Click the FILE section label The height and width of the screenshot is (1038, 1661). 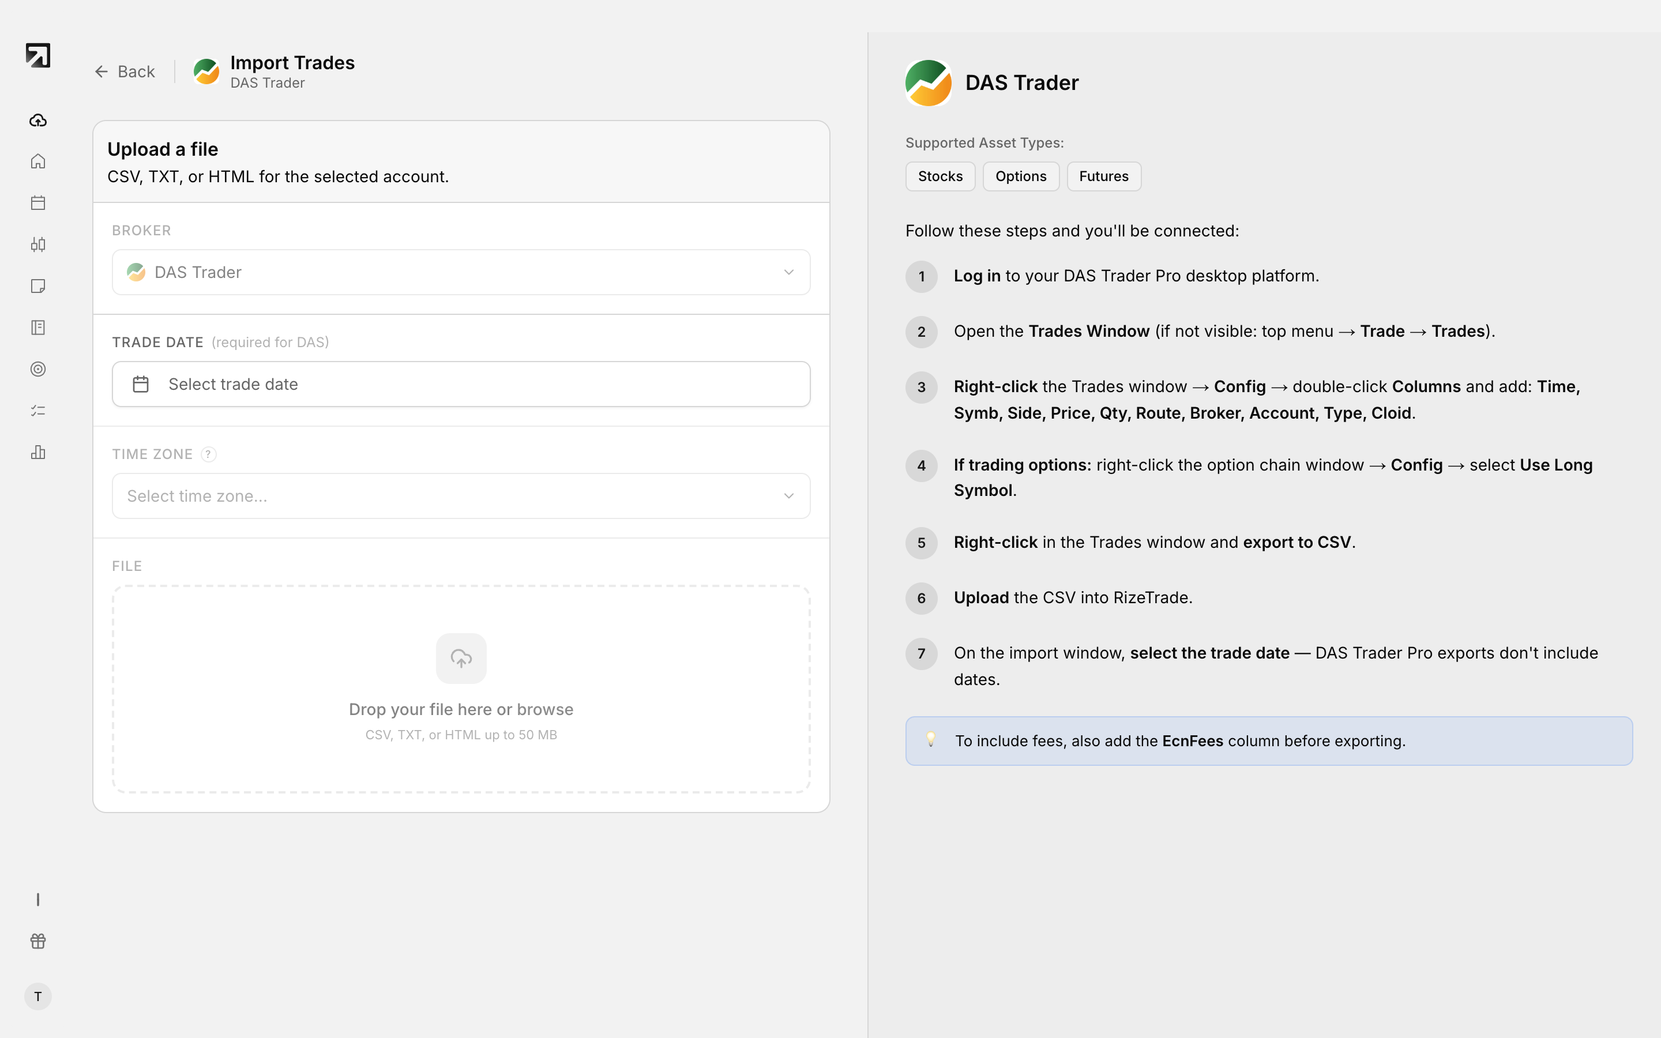127,566
